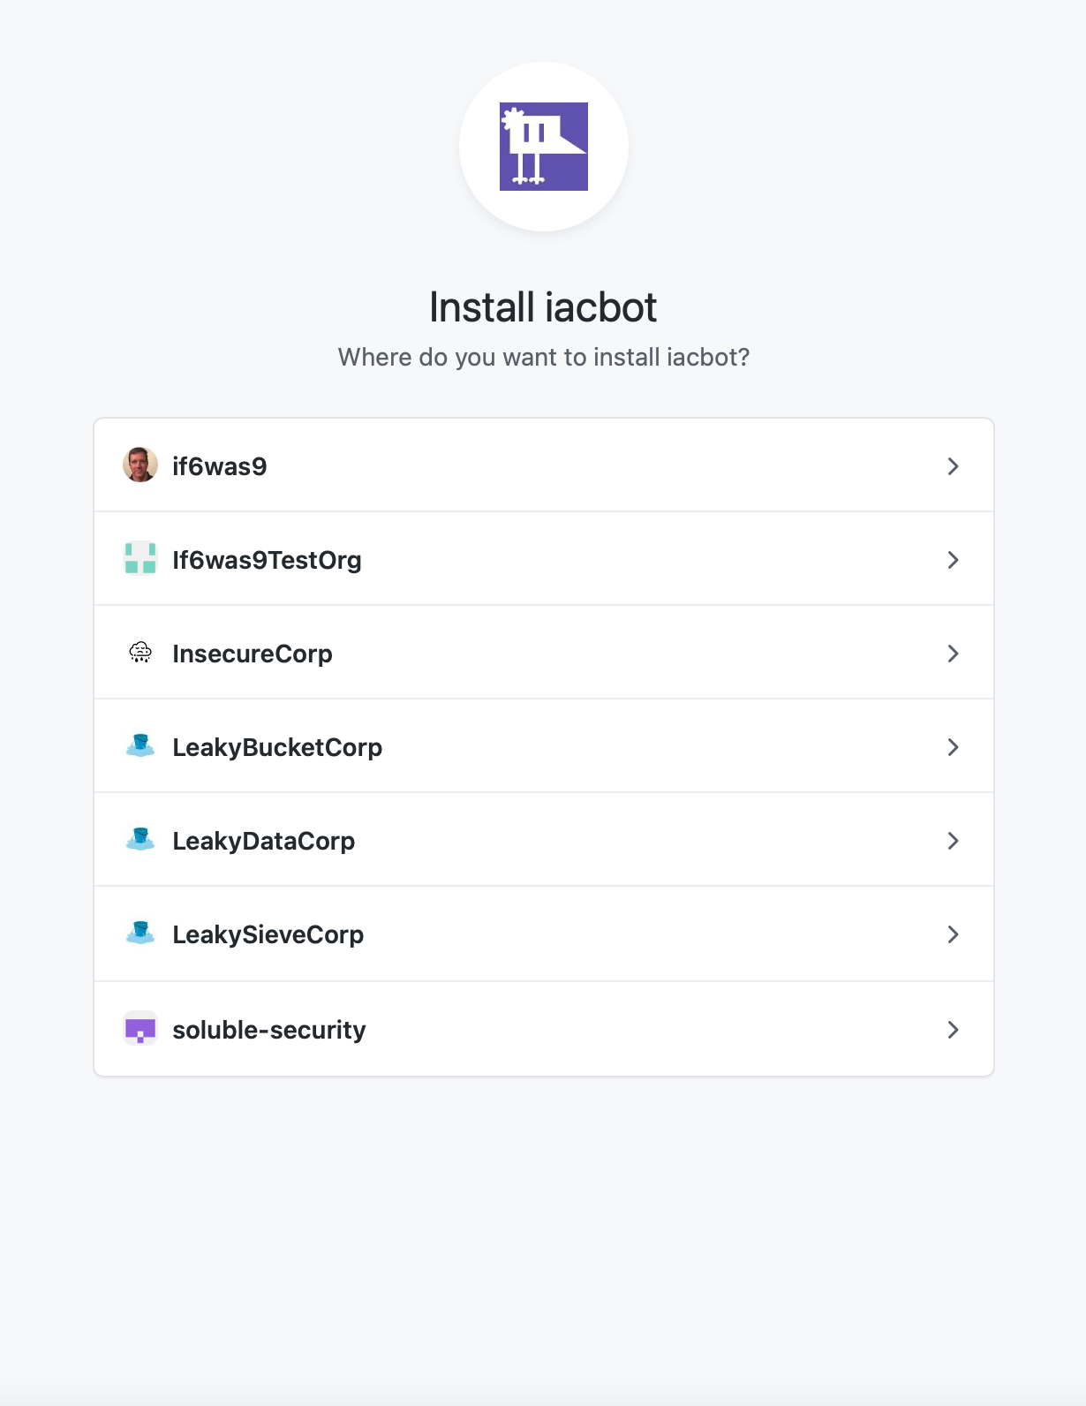Open chevron arrow on soluble-security row
Viewport: 1086px width, 1406px height.
953,1030
